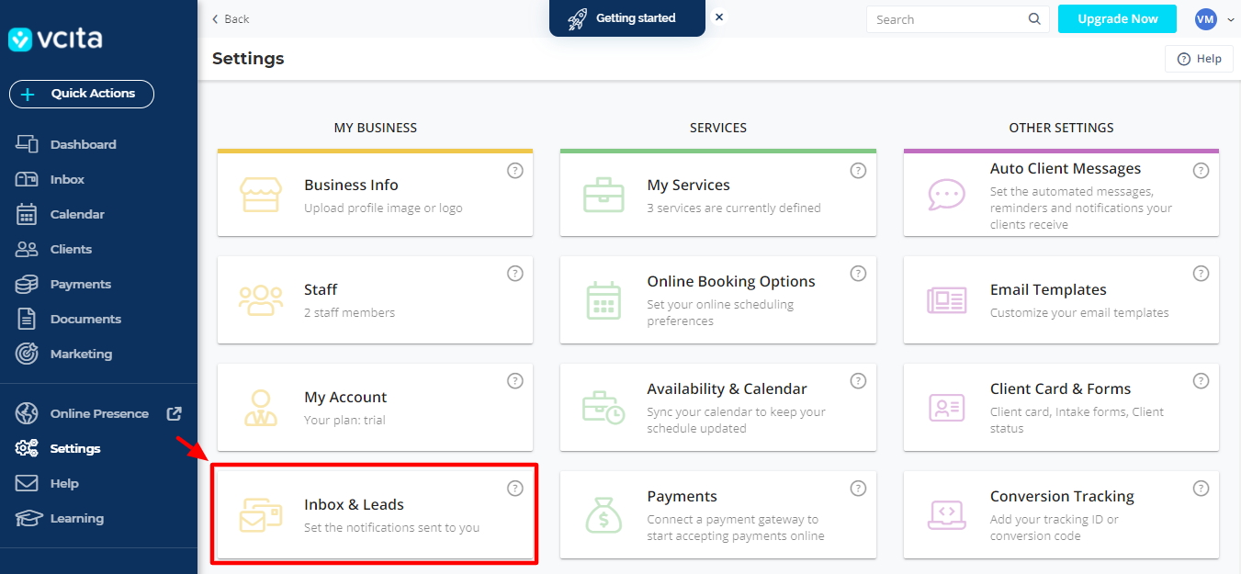Show help tooltip for Online Booking Options

(858, 274)
